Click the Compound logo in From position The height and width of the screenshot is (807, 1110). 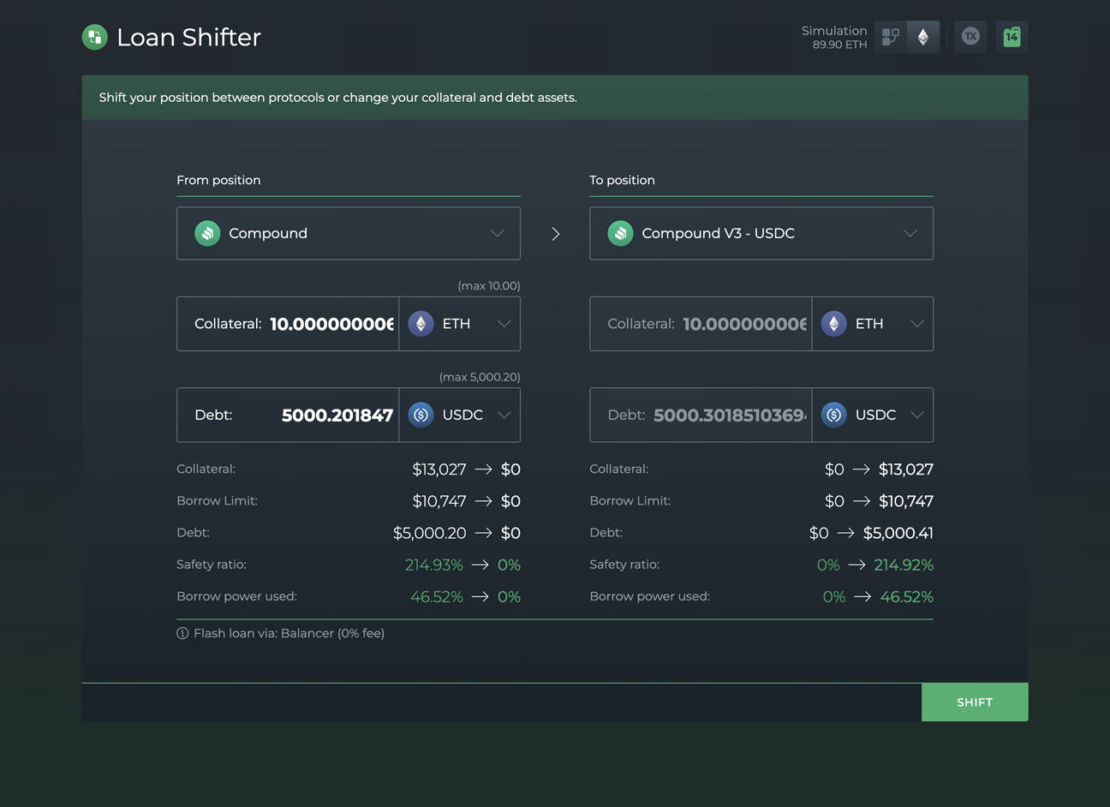[x=207, y=233]
